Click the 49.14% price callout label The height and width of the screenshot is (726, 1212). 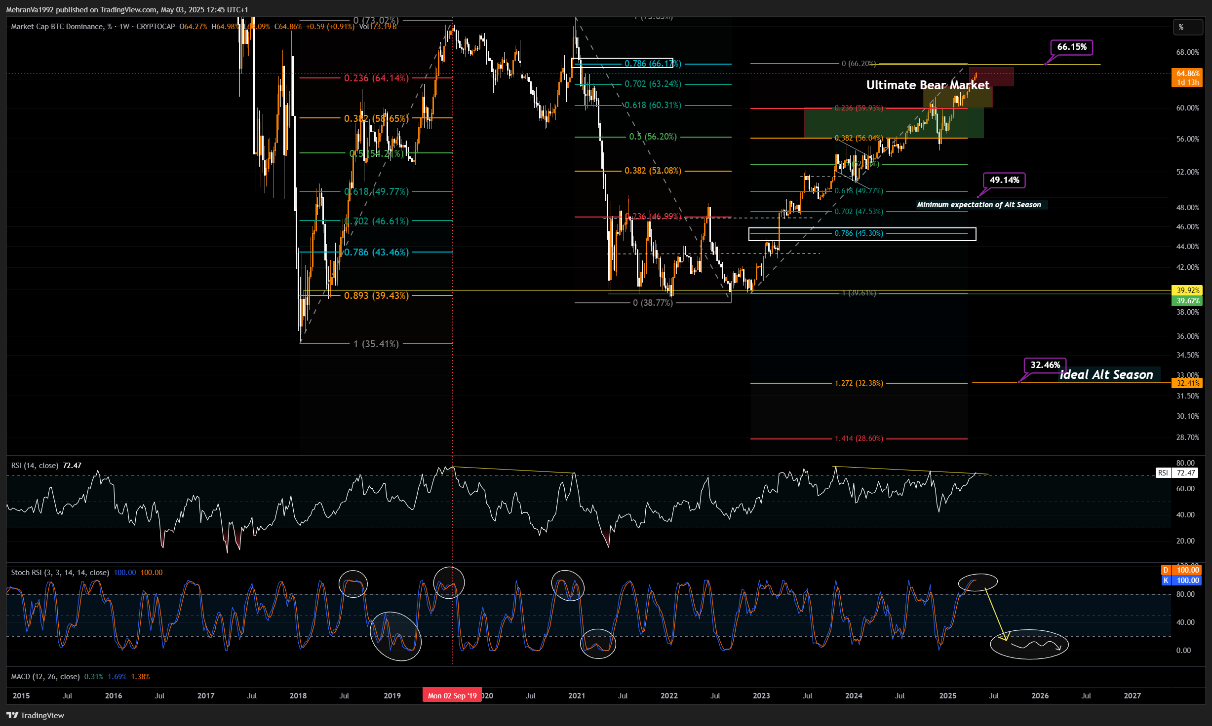(x=1004, y=180)
